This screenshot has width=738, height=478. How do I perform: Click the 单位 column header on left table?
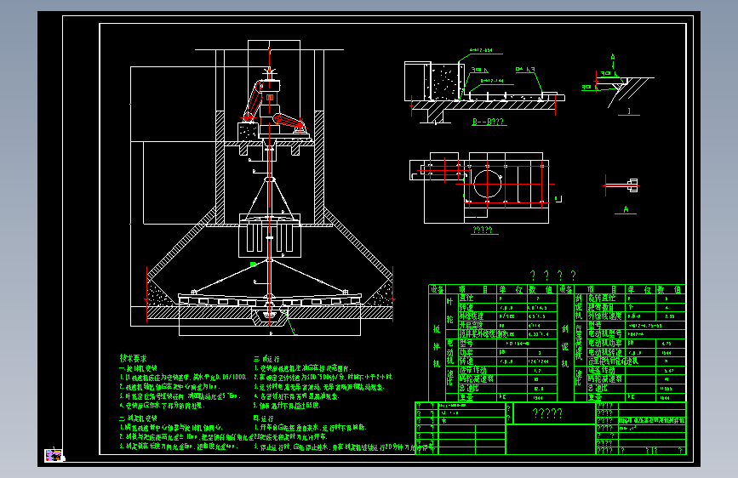[x=512, y=289]
